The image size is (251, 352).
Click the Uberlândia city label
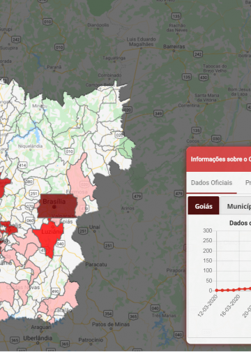click(38, 338)
